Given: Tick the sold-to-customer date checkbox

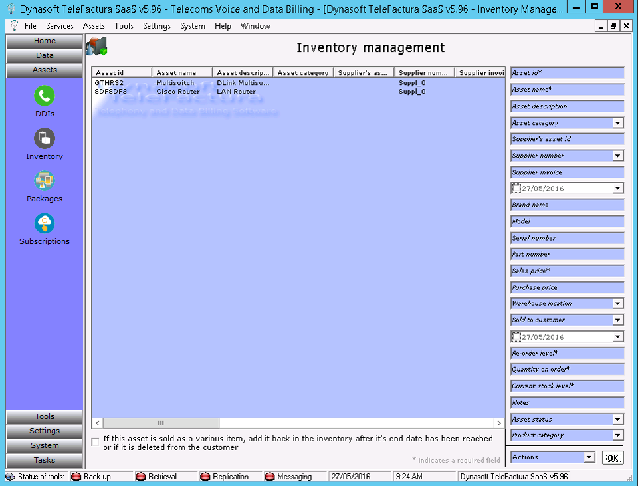Looking at the screenshot, I should 516,337.
